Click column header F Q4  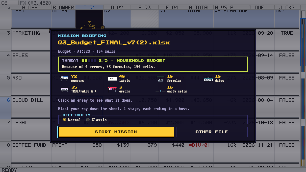[172, 7]
